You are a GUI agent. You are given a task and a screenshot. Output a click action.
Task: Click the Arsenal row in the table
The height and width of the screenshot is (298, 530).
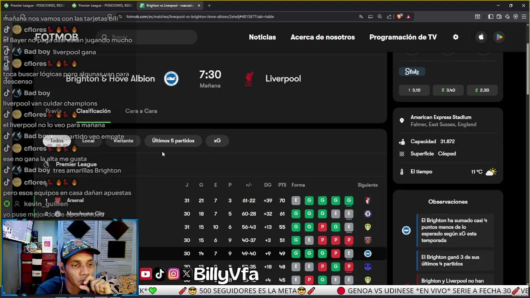[x=210, y=200]
